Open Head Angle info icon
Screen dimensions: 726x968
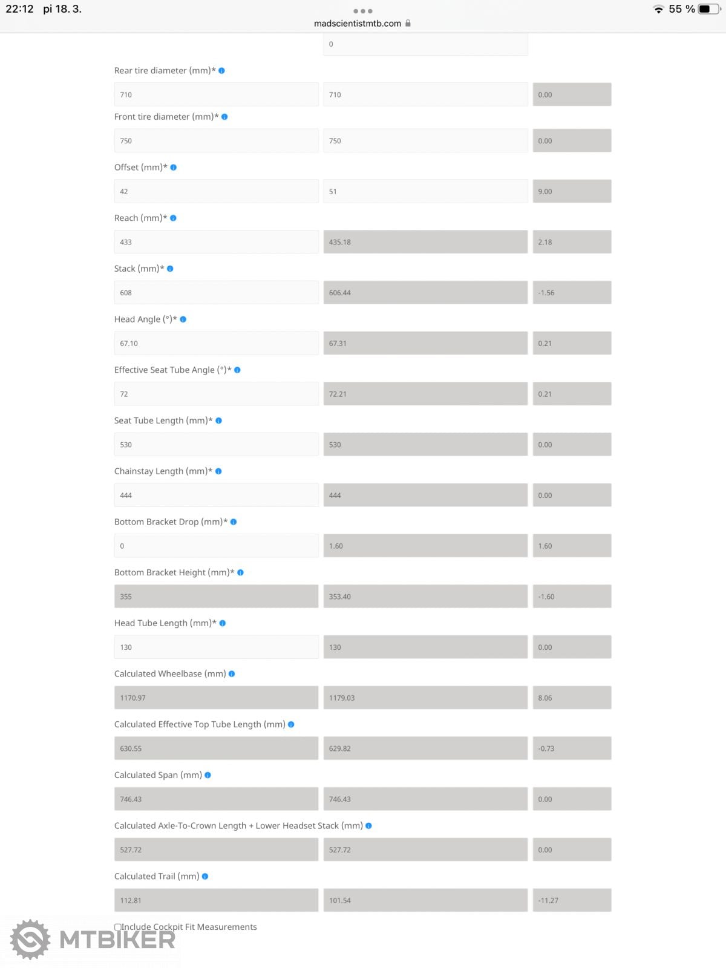pos(183,319)
